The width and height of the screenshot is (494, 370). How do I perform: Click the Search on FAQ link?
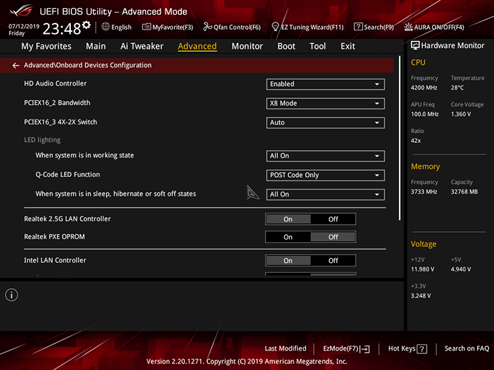tap(467, 348)
